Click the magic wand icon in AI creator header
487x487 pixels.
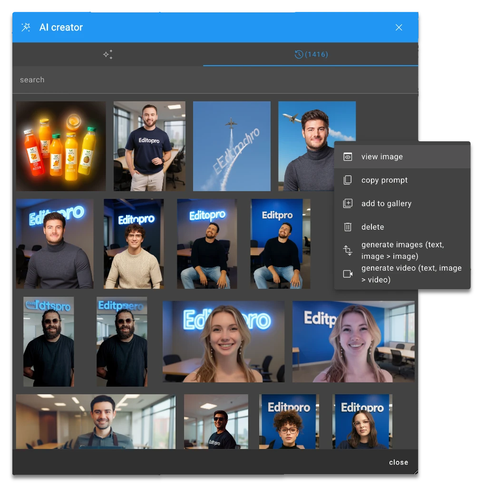(x=26, y=27)
